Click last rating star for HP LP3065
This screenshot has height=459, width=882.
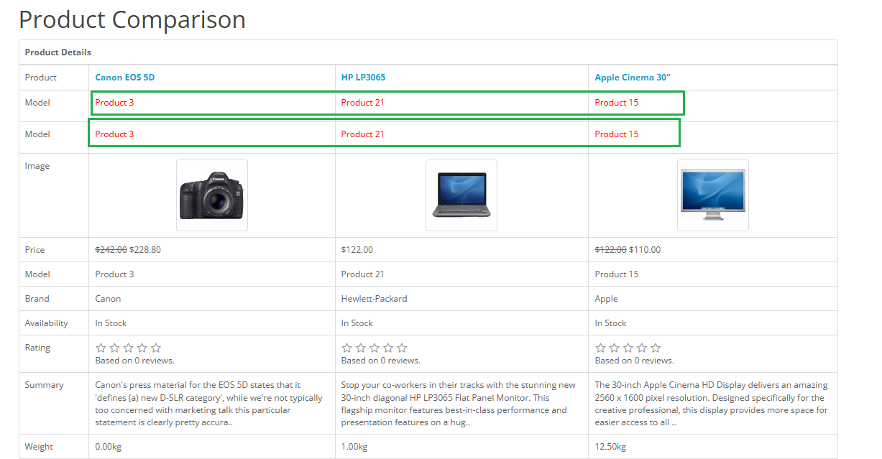[x=402, y=348]
